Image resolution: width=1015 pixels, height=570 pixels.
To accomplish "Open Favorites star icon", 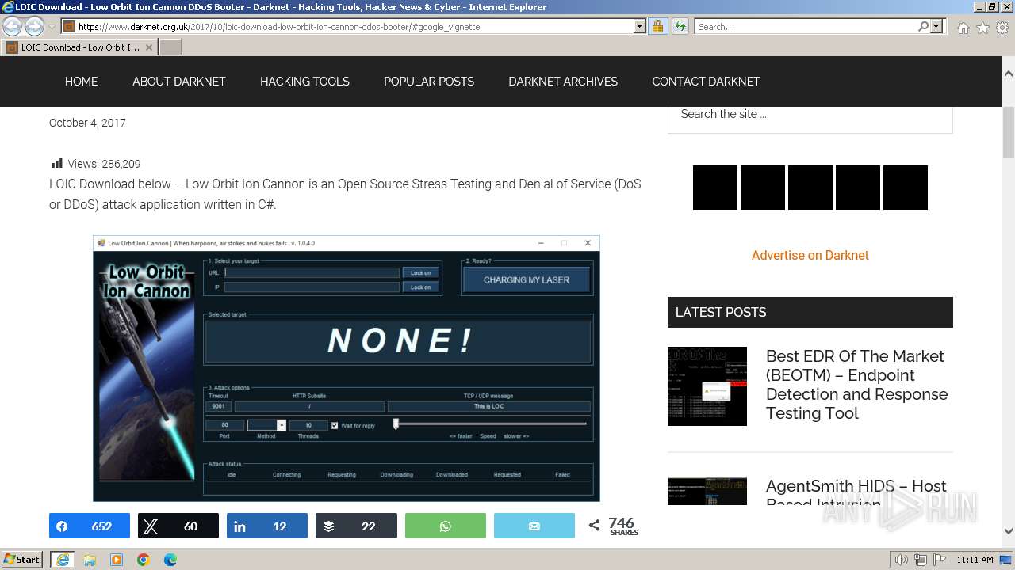I will click(x=982, y=28).
